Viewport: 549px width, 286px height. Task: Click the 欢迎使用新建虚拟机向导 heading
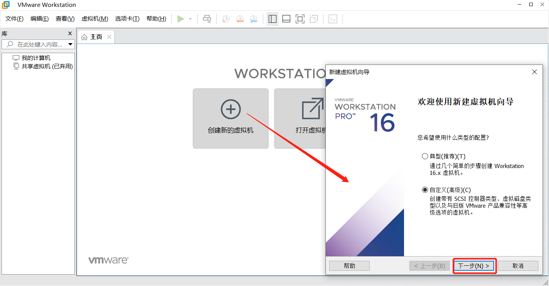tap(465, 102)
